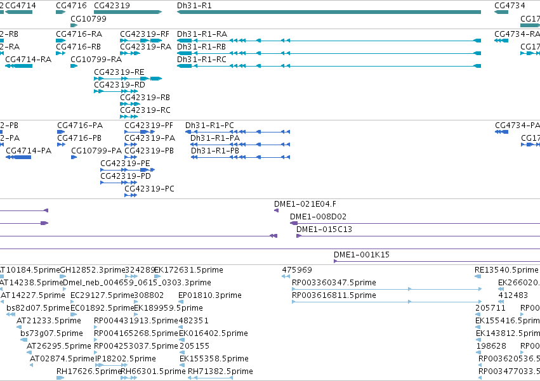The width and height of the screenshot is (540, 381).
Task: Click transcript CG42319-RD
Action: coord(119,85)
